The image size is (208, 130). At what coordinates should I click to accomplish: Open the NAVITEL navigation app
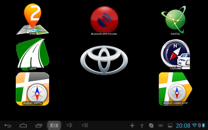(173, 19)
